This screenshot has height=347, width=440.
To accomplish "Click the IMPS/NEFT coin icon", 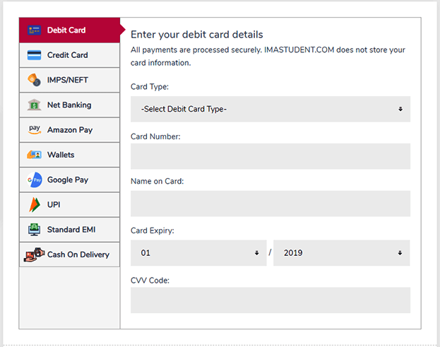I will 34,80.
